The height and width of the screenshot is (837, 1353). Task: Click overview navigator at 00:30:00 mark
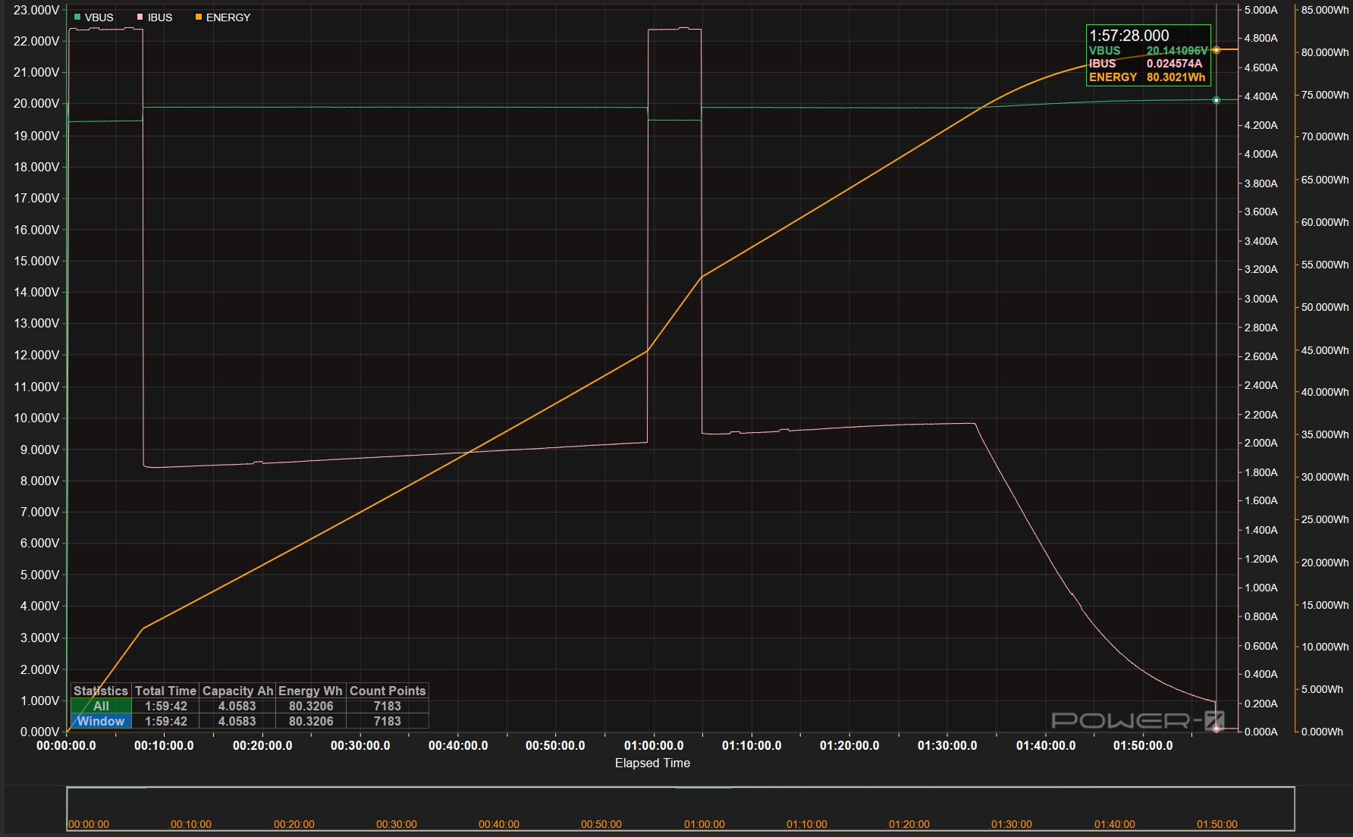[397, 824]
